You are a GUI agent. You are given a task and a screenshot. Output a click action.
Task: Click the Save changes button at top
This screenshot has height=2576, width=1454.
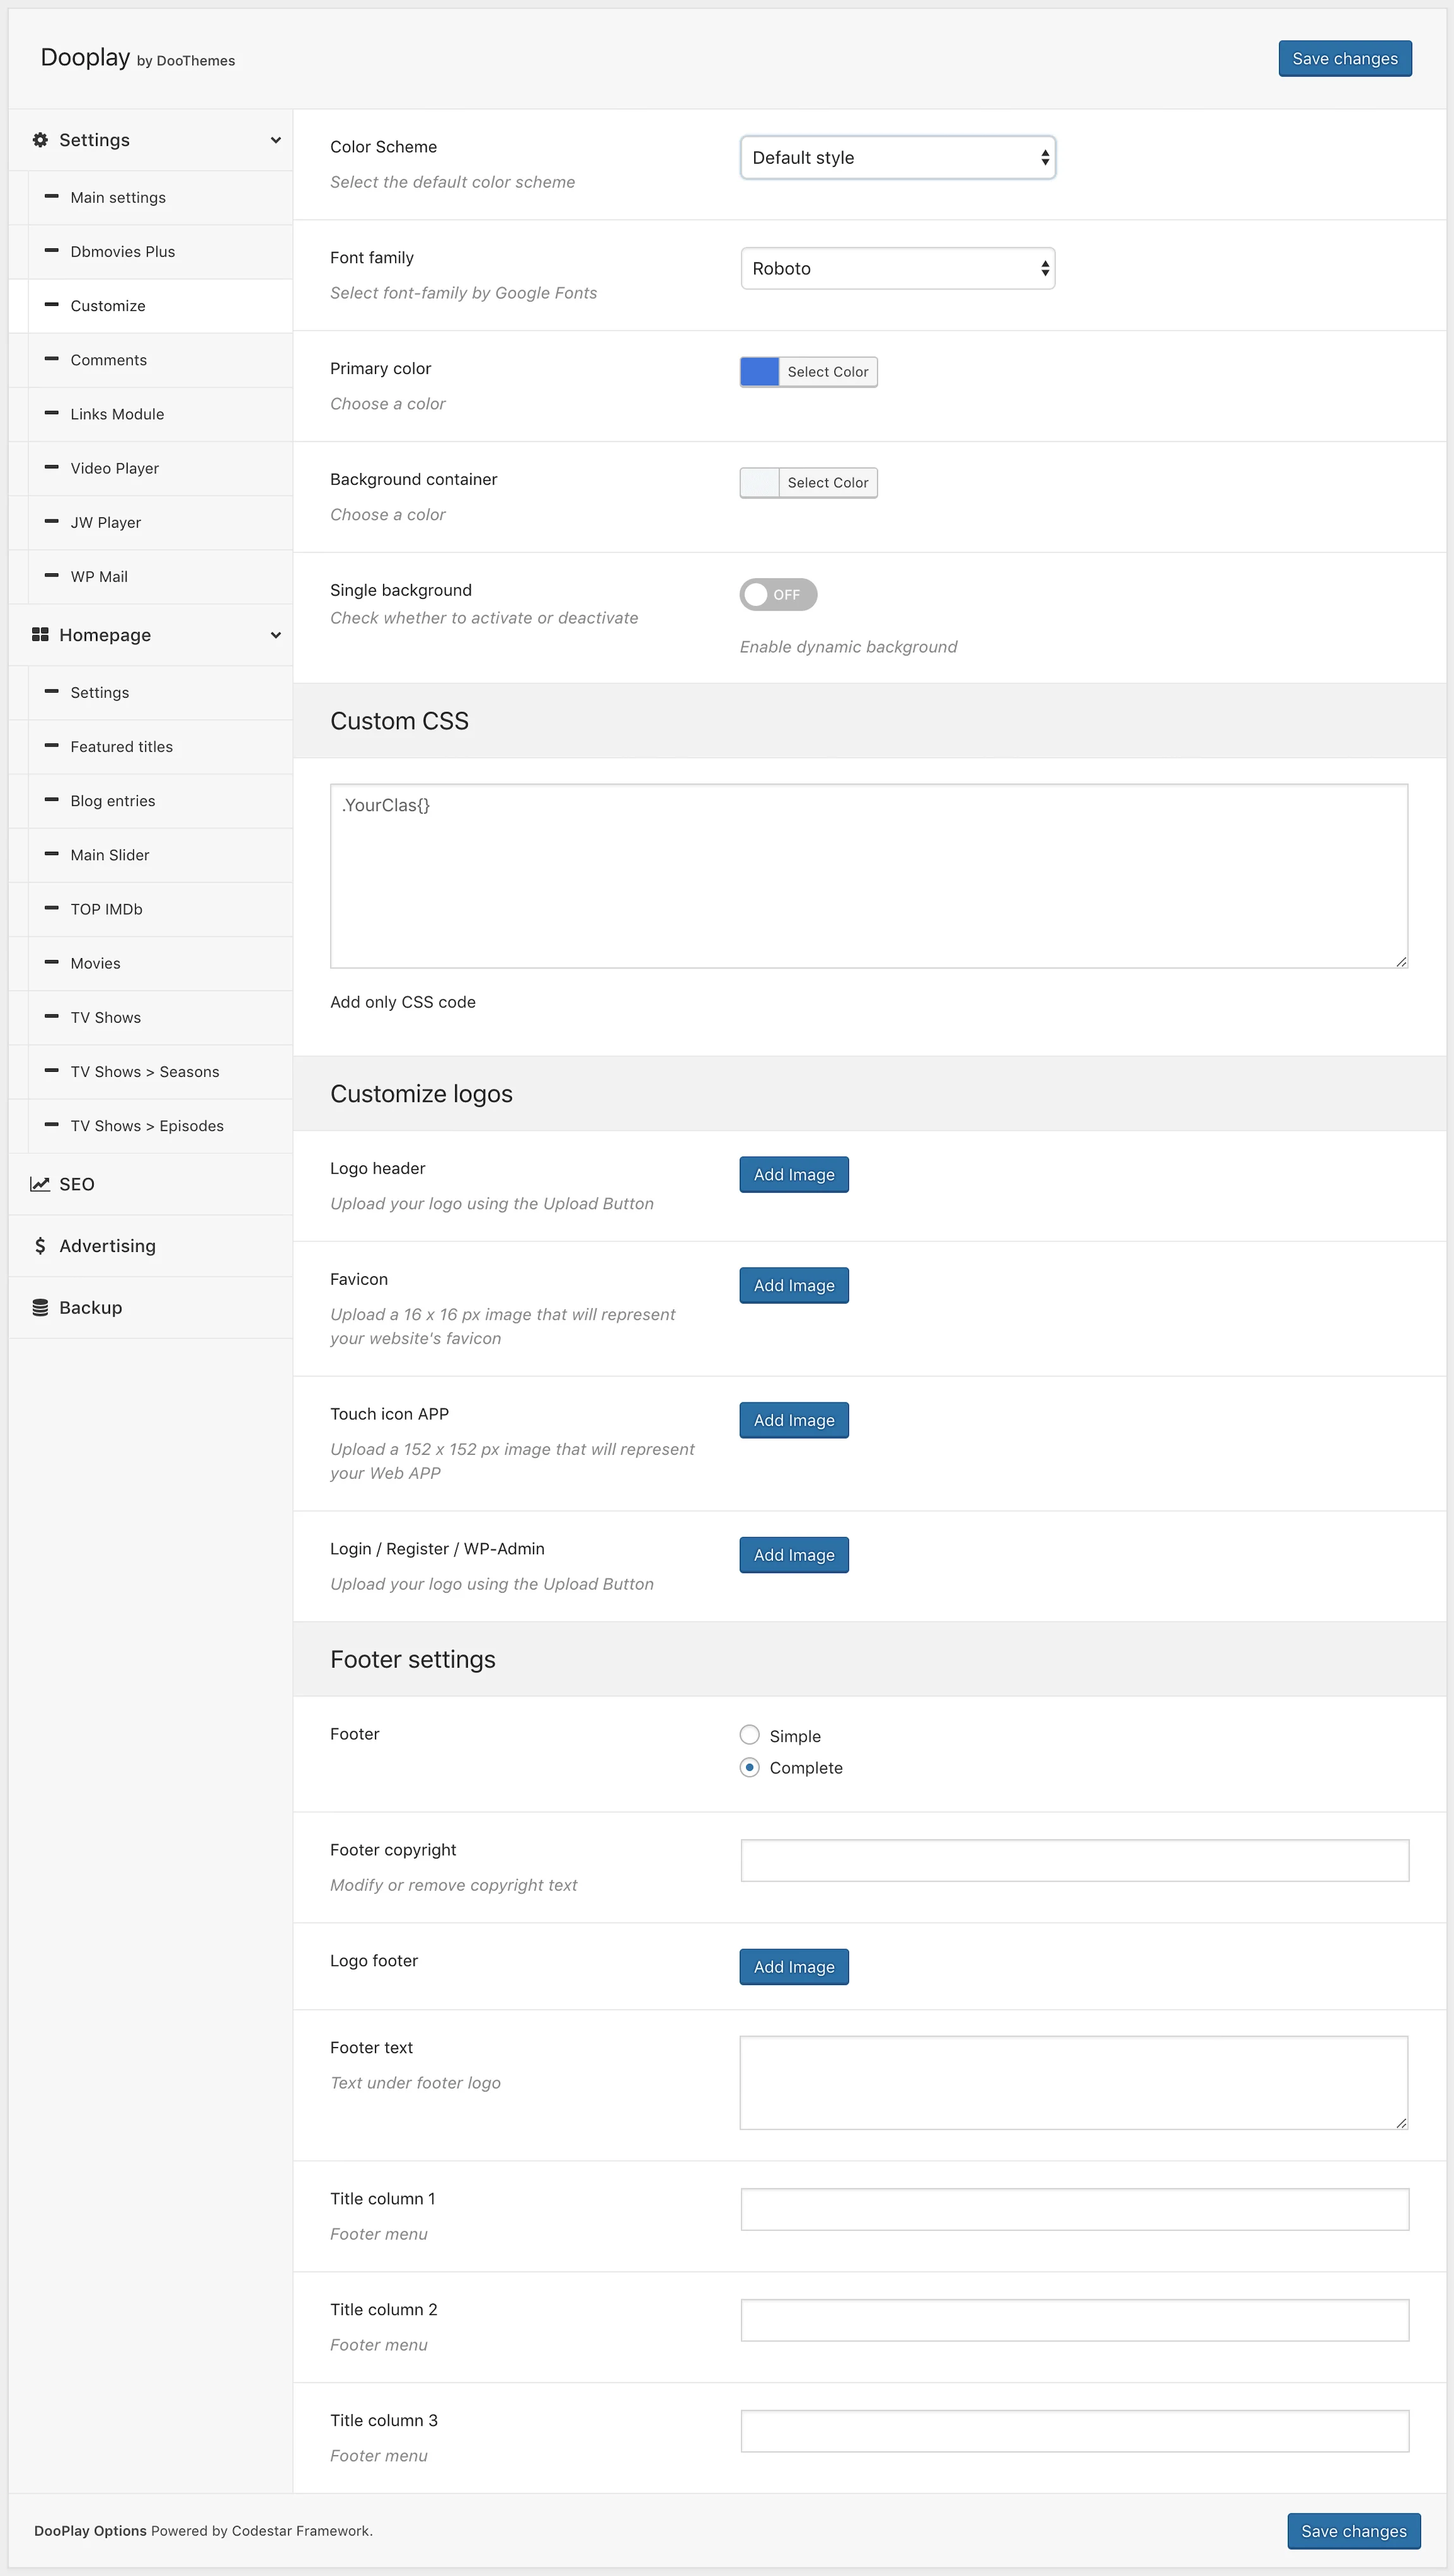[x=1344, y=58]
